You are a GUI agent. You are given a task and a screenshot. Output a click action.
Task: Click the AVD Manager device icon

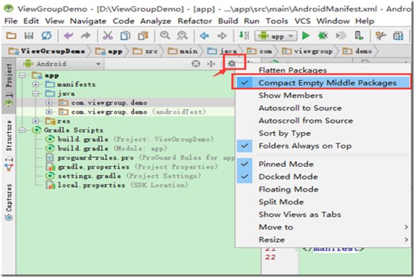pos(359,36)
